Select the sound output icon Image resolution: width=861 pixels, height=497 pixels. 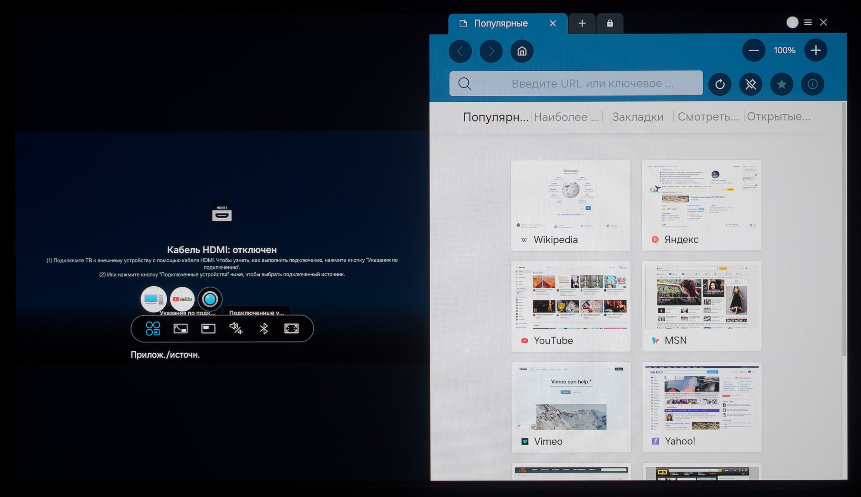236,328
